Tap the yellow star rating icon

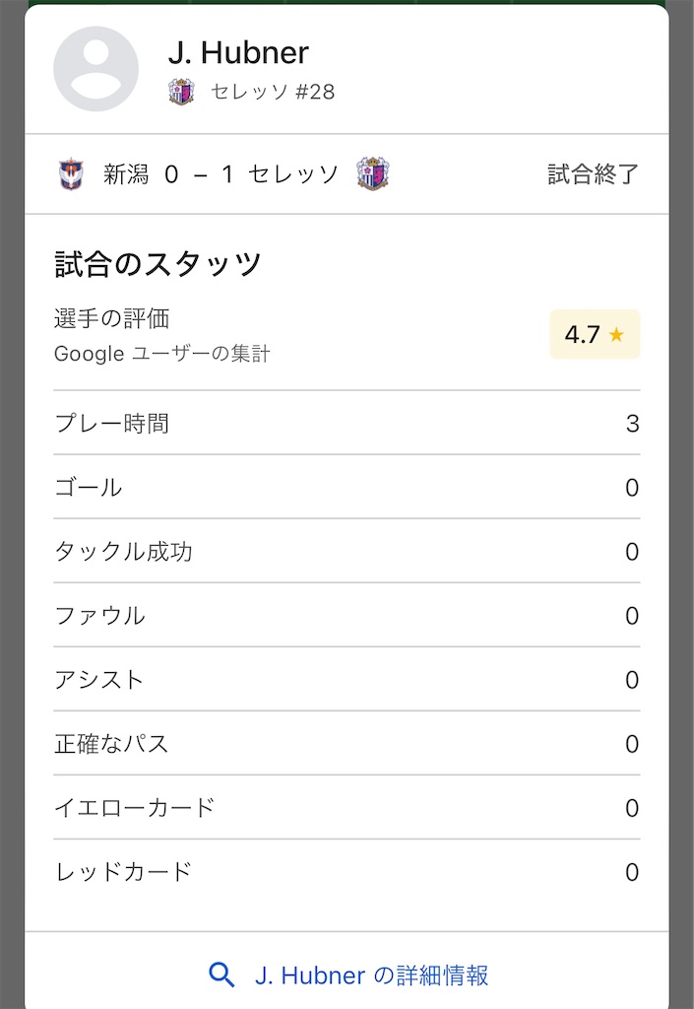[617, 335]
